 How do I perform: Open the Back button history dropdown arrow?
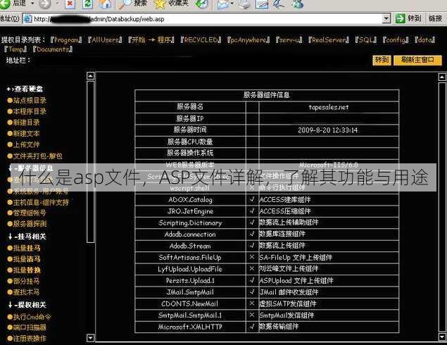[x=32, y=4]
